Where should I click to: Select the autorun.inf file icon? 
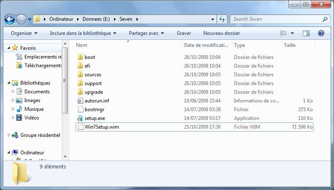(80, 101)
